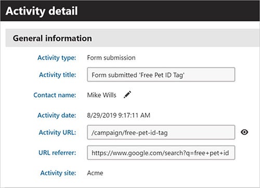
Task: Select the activity date '8/29/2019 9:17:11 AM'
Action: [119, 115]
